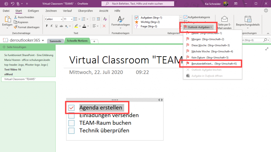This screenshot has width=271, height=152.
Task: Open the font name Calibri dropdown
Action: coord(61,19)
